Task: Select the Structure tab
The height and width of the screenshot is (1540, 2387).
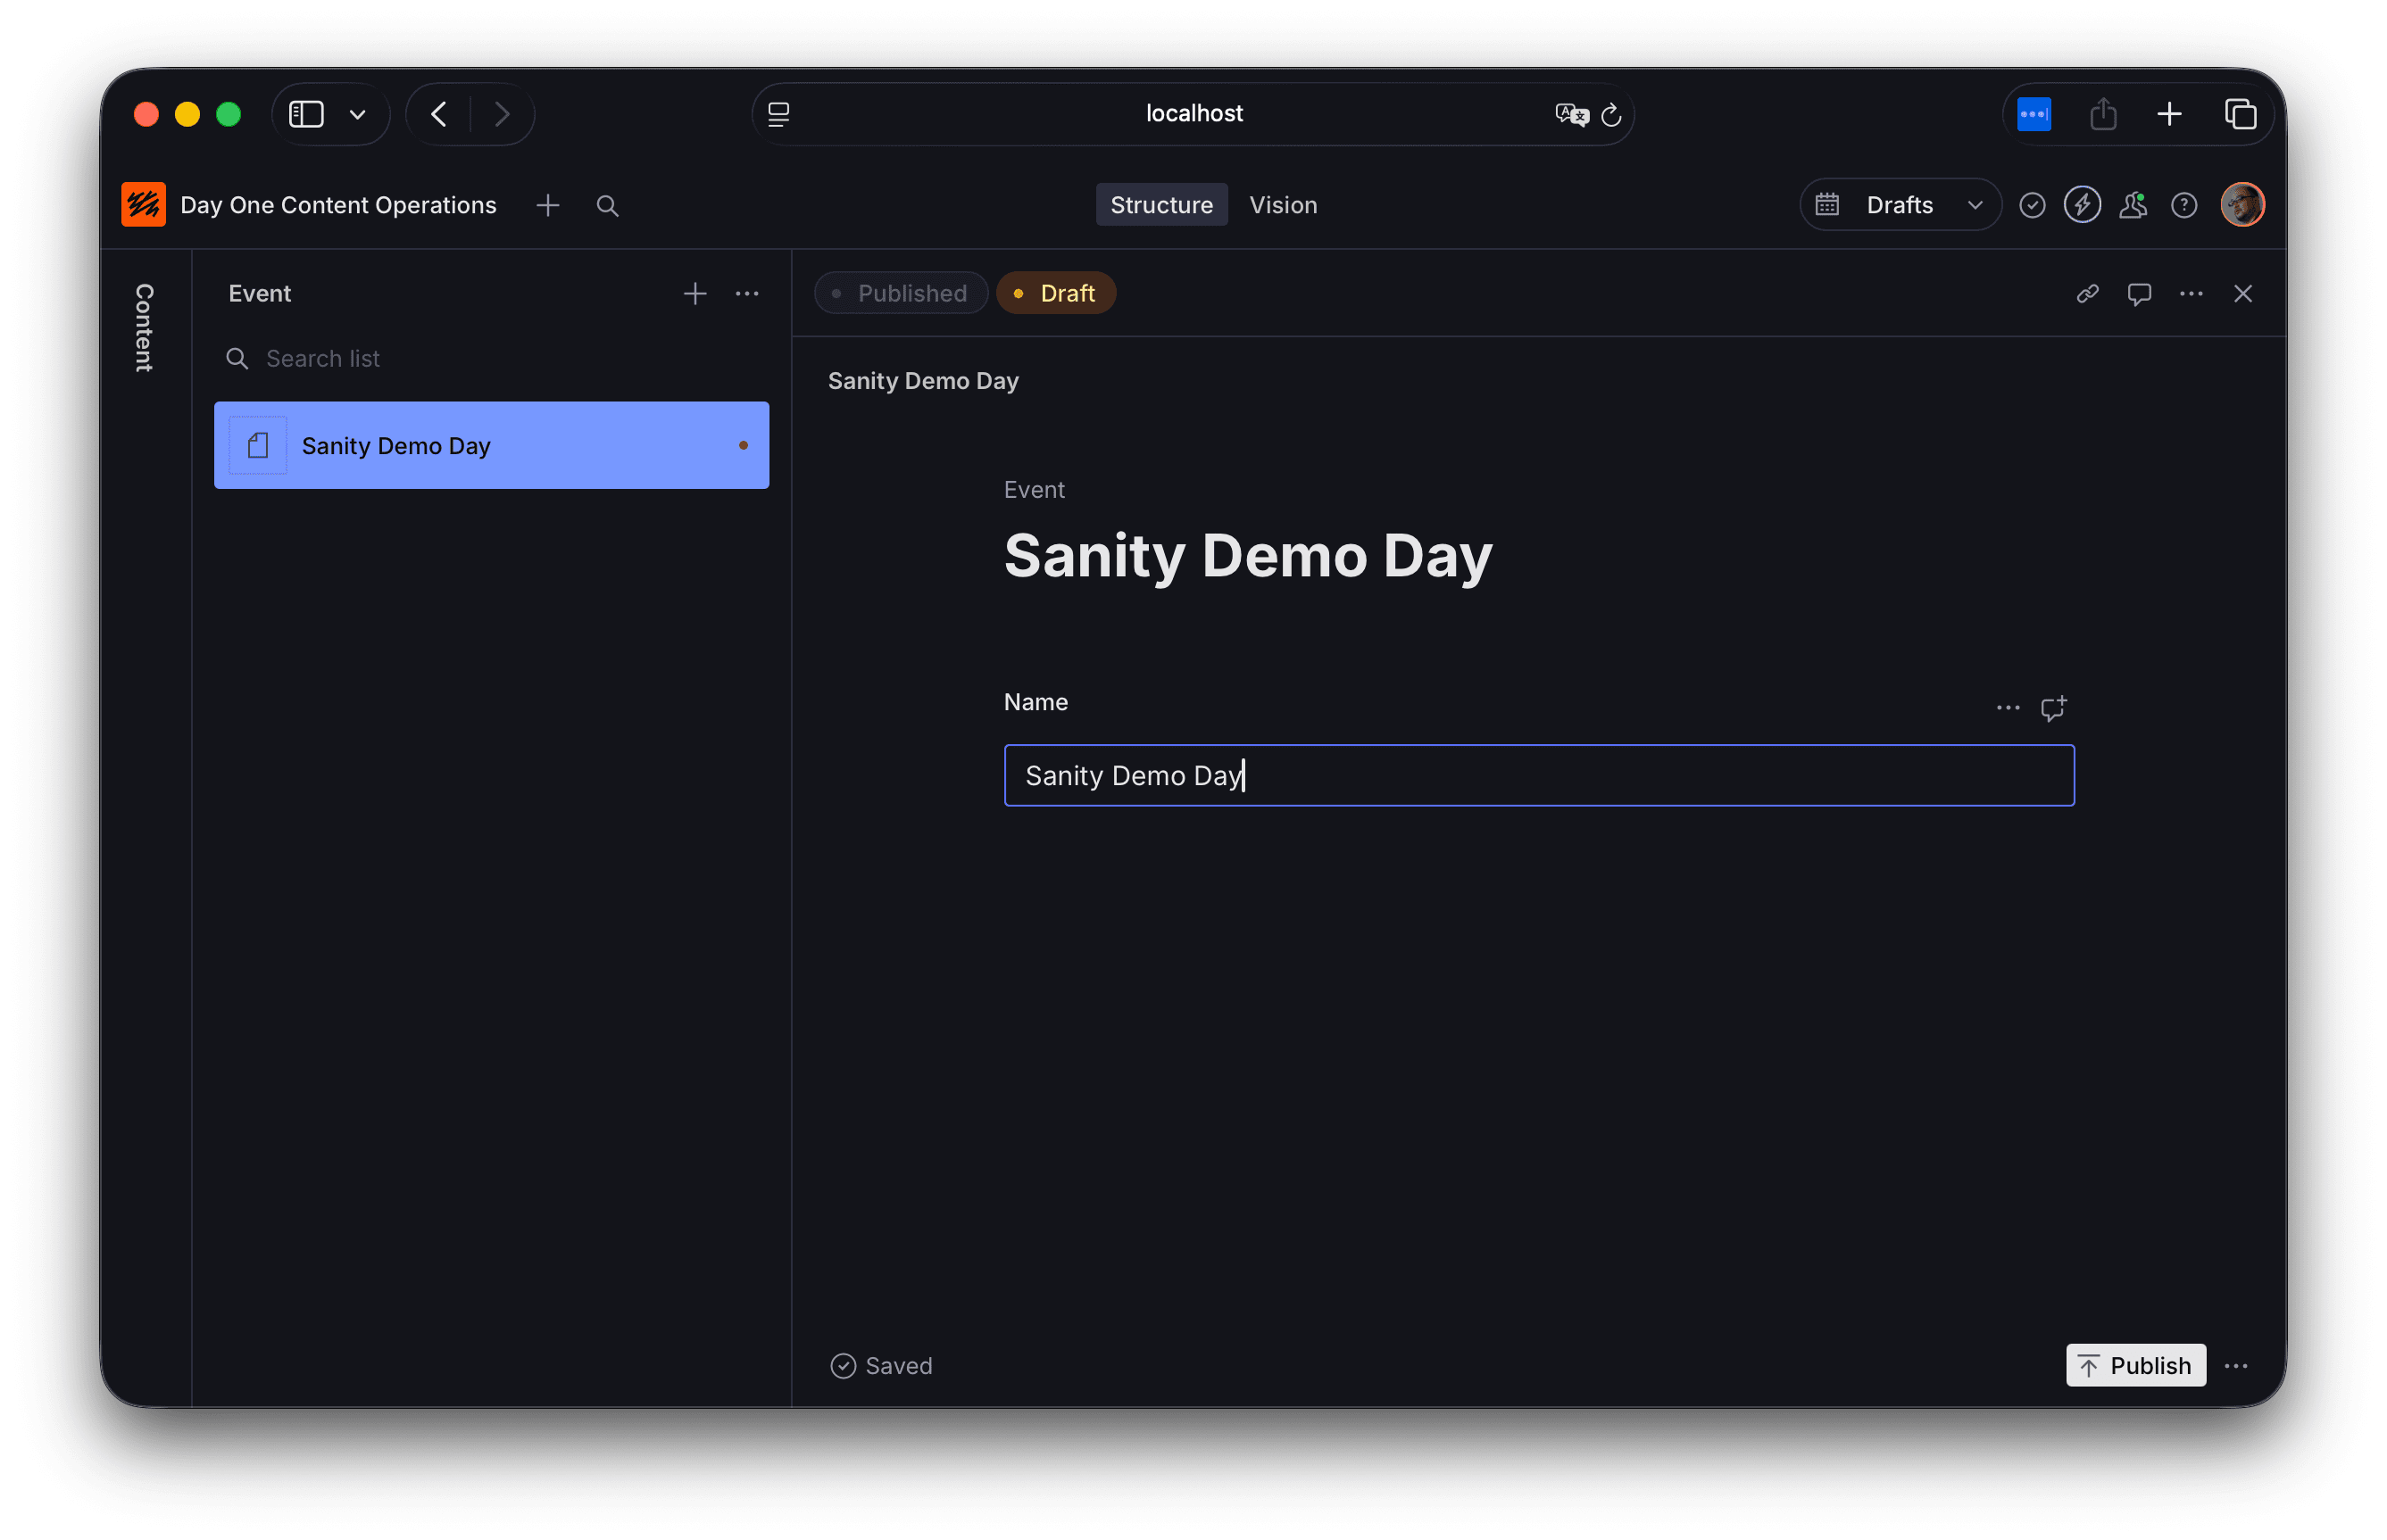Action: tap(1160, 205)
